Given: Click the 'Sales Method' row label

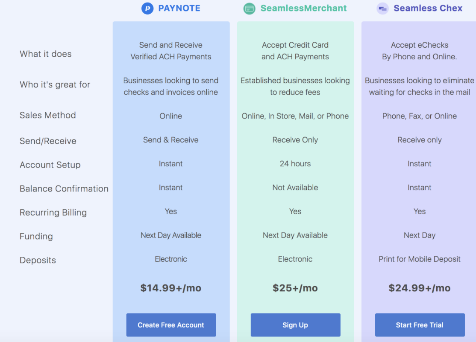Looking at the screenshot, I should [x=48, y=115].
